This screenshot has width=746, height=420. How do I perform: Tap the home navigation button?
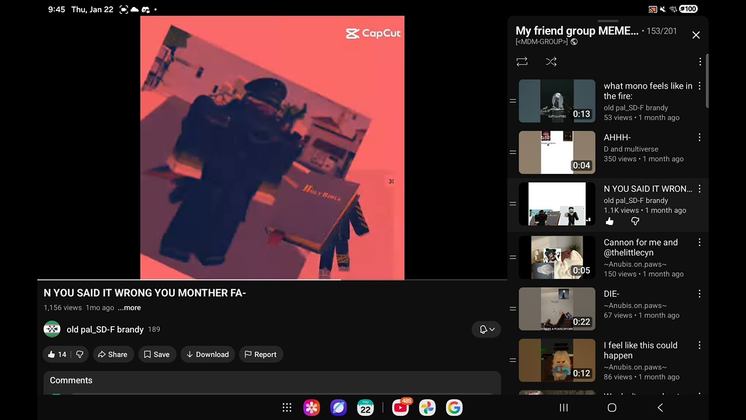[612, 408]
